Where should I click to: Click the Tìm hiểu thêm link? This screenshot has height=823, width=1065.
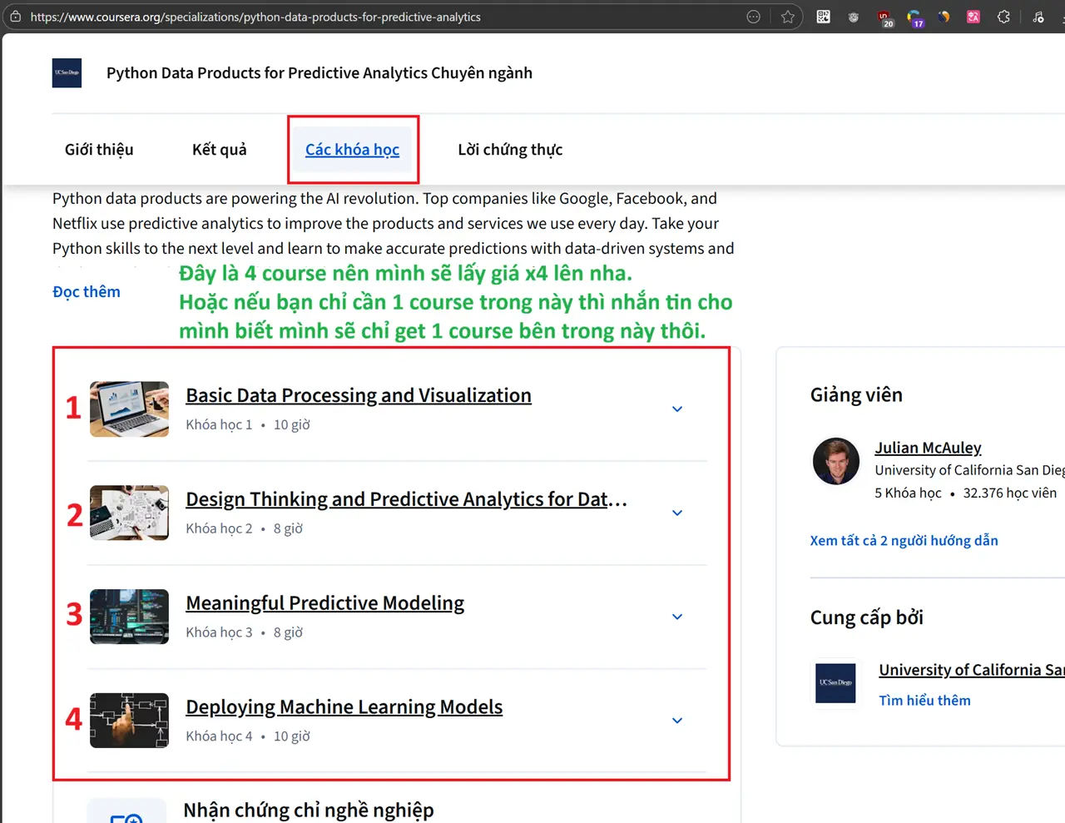[924, 701]
